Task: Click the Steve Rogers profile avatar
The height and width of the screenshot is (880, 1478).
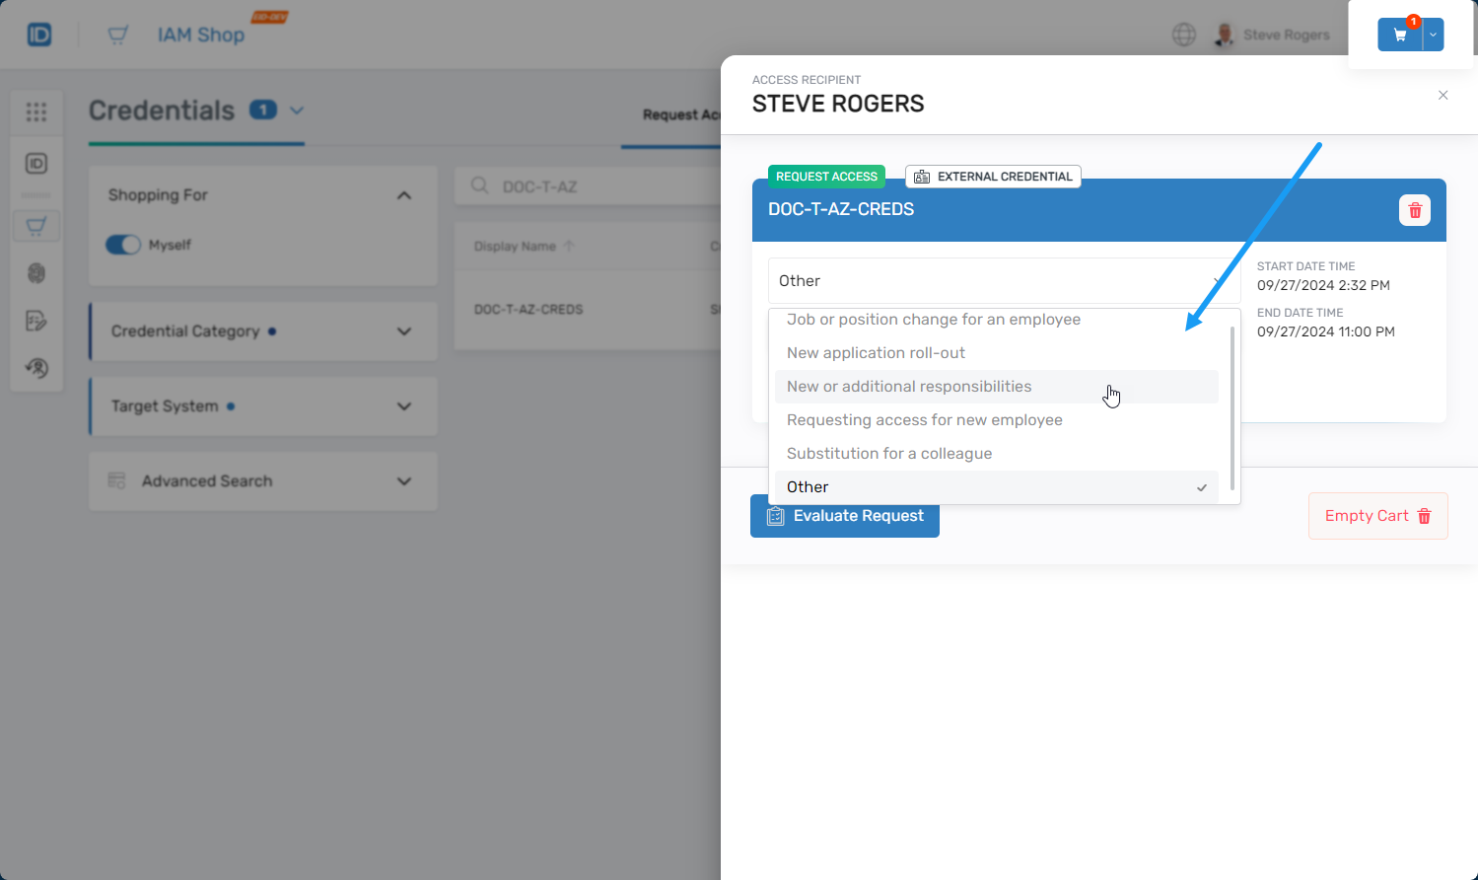Action: pyautogui.click(x=1224, y=35)
